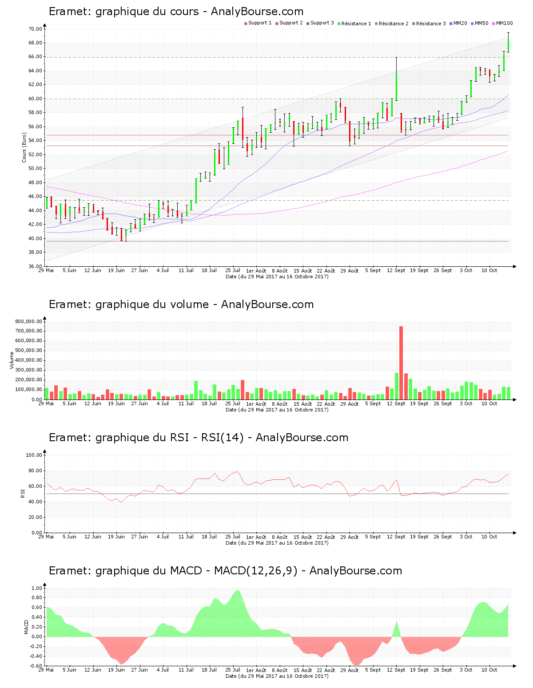Click the tallest red volume bar
Image resolution: width=533 pixels, height=688 pixels.
click(401, 363)
